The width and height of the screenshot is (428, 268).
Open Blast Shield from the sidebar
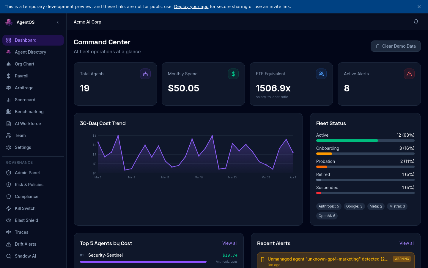tap(26, 220)
